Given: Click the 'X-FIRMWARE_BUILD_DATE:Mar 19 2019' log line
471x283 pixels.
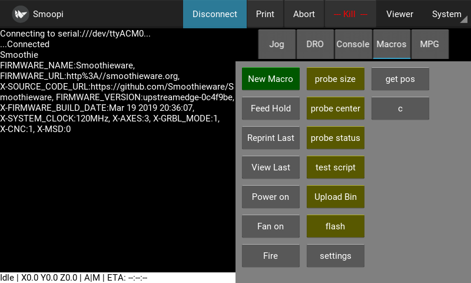Looking at the screenshot, I should coord(97,108).
